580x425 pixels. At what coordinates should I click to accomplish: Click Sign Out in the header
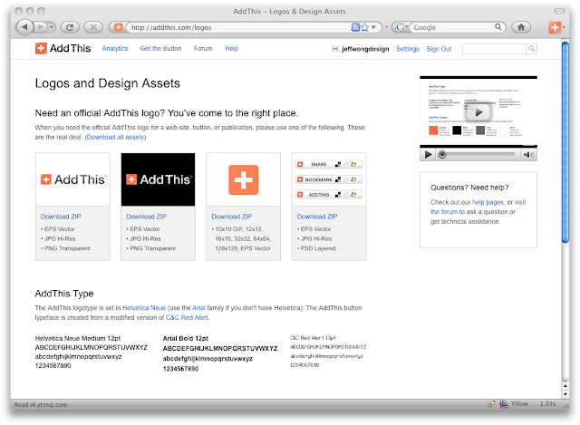pos(439,49)
